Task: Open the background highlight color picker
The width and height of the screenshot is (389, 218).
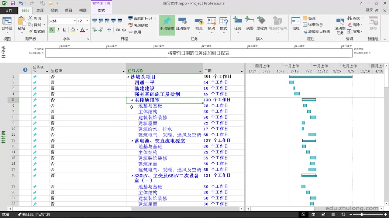Action: [x=73, y=30]
